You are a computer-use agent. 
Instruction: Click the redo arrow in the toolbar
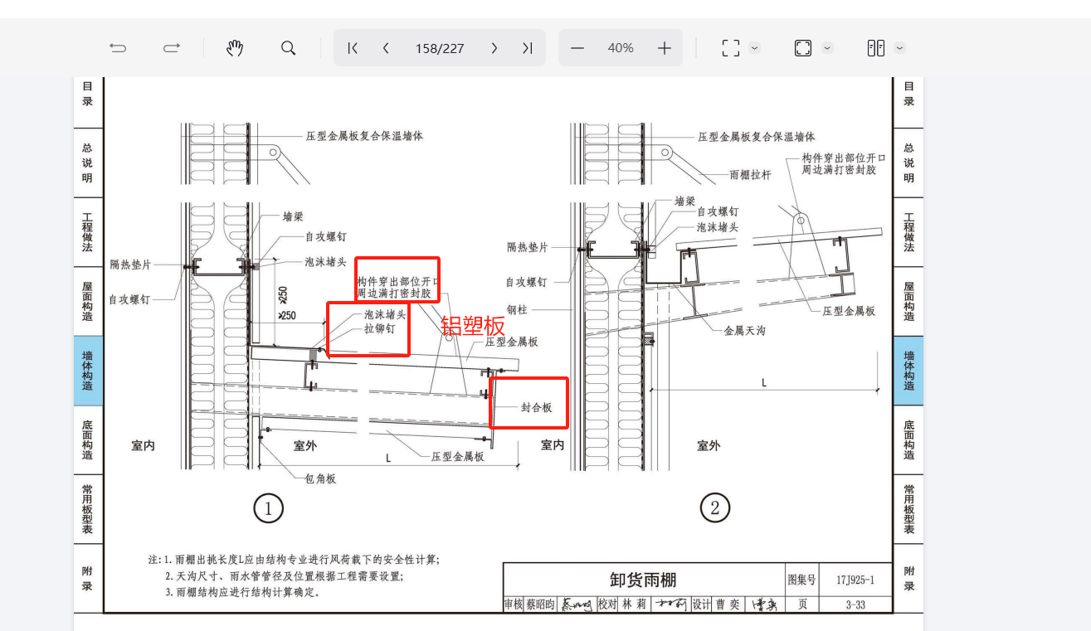coord(172,48)
